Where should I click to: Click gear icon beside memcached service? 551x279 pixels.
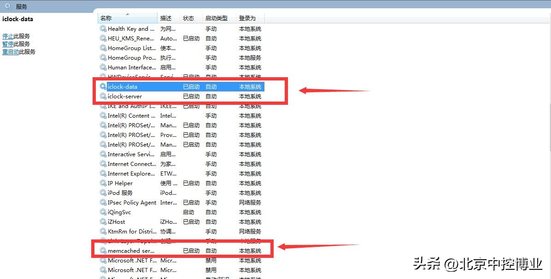tap(103, 251)
